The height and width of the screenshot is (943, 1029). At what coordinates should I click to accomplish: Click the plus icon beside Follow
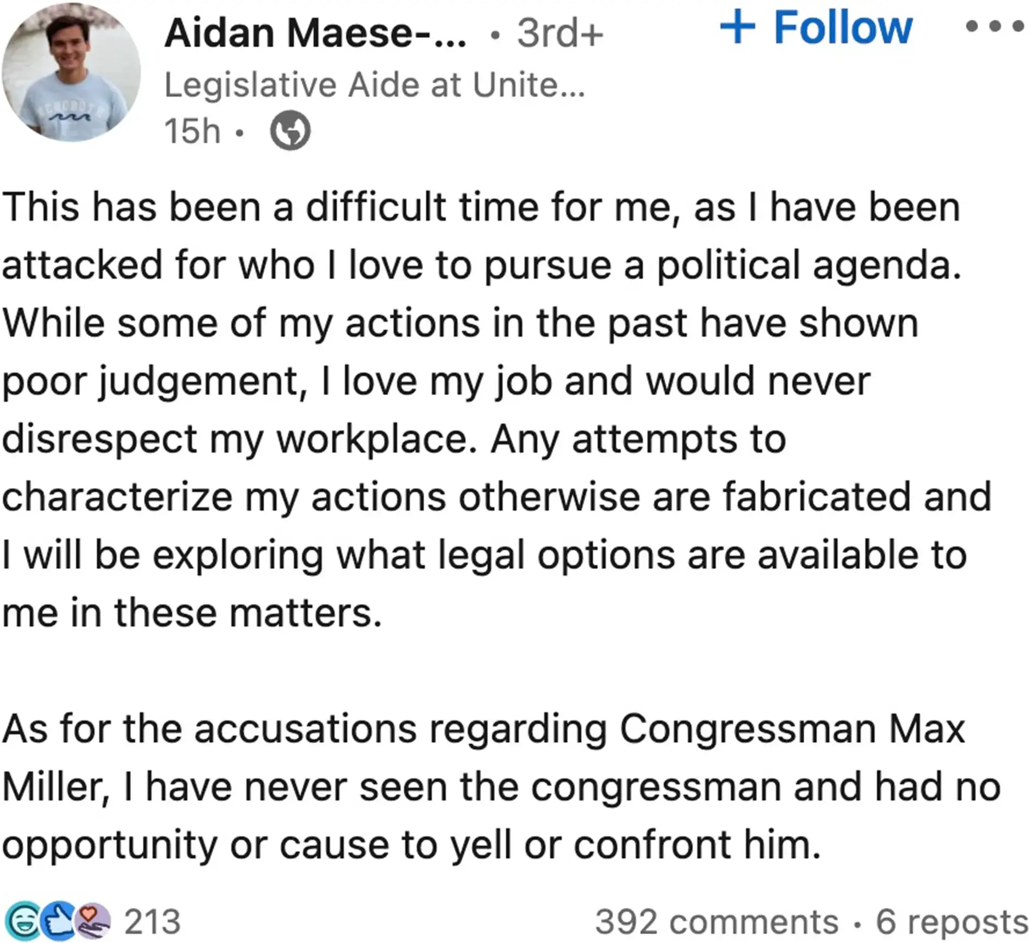pos(737,26)
